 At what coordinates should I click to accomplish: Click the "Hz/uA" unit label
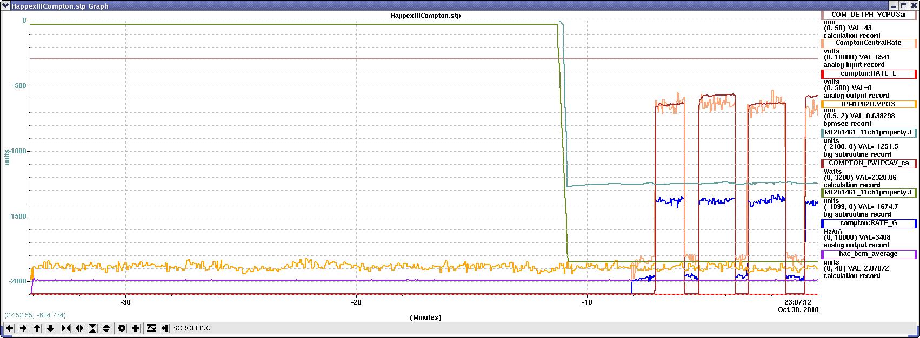tap(832, 231)
